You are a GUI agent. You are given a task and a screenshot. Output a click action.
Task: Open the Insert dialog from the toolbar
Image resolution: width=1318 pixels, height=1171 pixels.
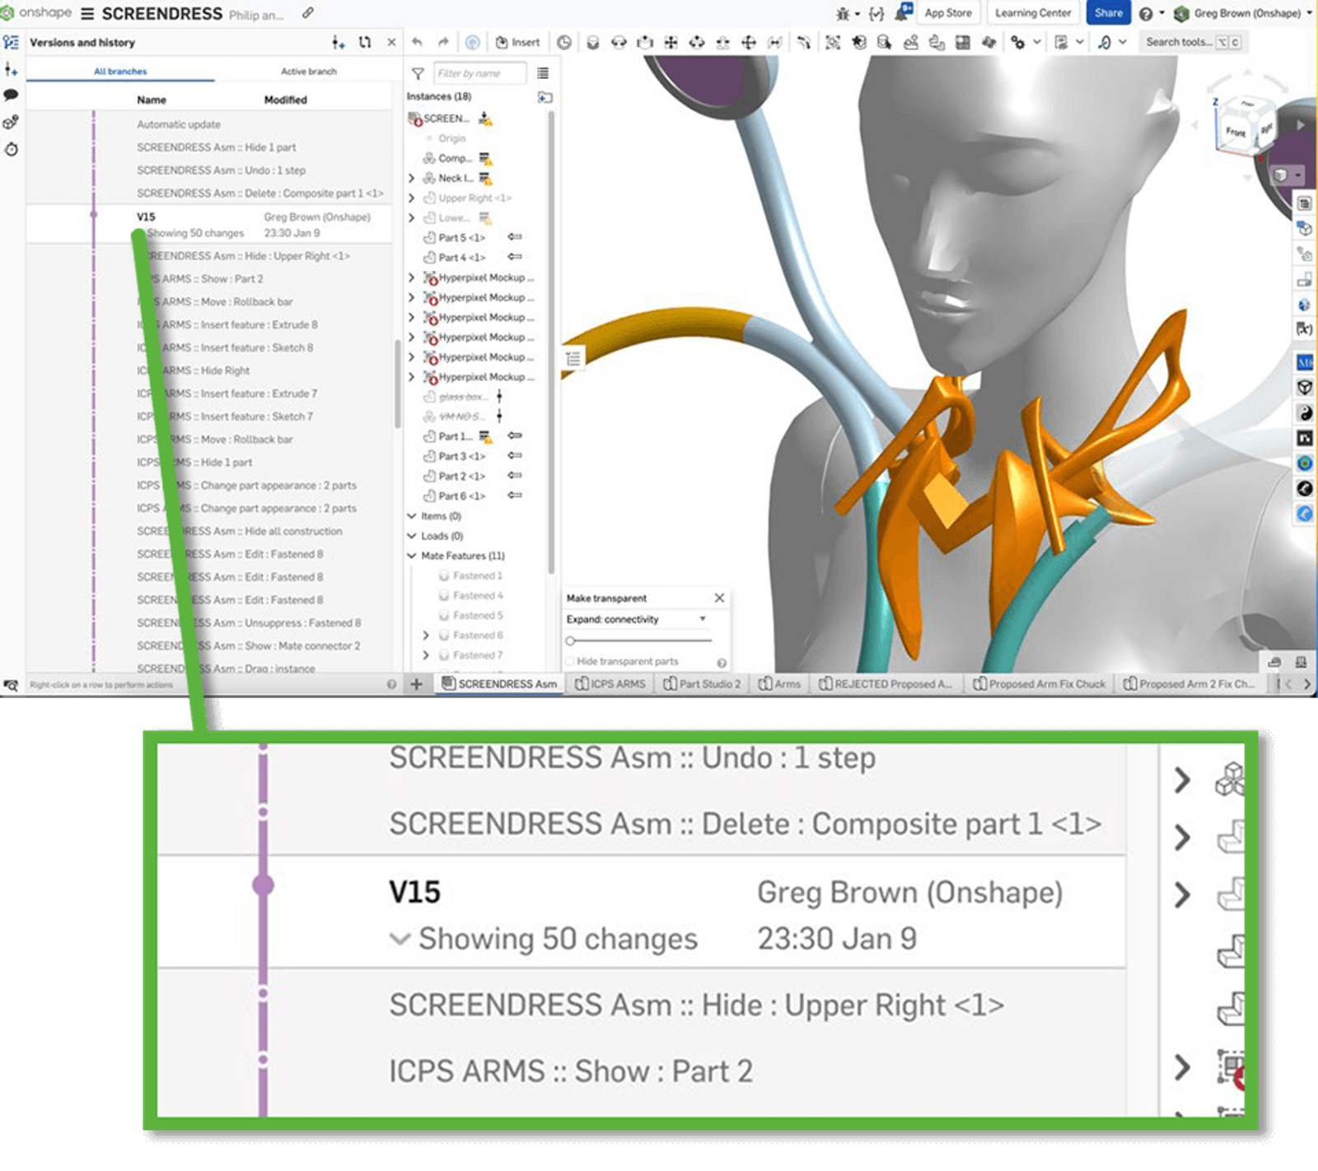518,41
